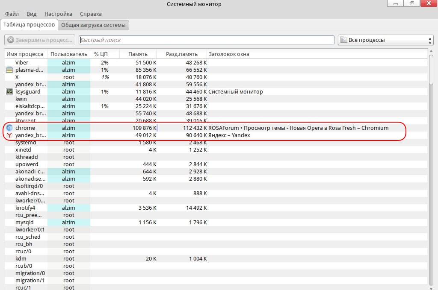The height and width of the screenshot is (290, 438).
Task: Click the Yandex browser red Y icon
Action: pos(9,135)
